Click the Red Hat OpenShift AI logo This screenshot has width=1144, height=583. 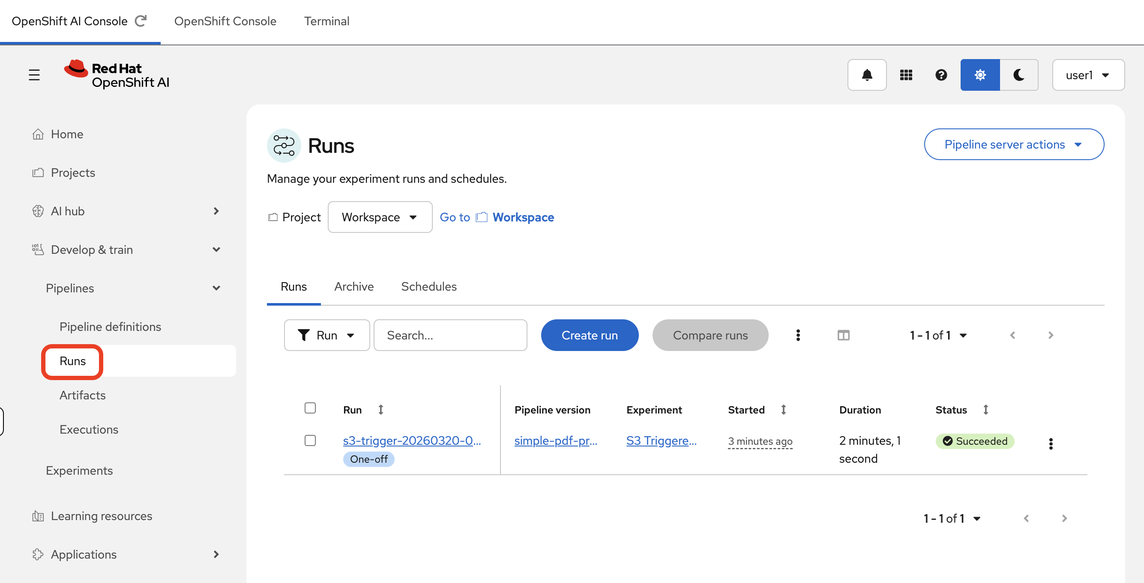pos(117,74)
